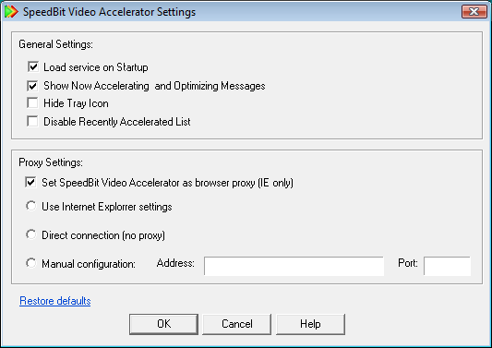Confirm settings with OK button
The height and width of the screenshot is (348, 492).
pos(163,324)
